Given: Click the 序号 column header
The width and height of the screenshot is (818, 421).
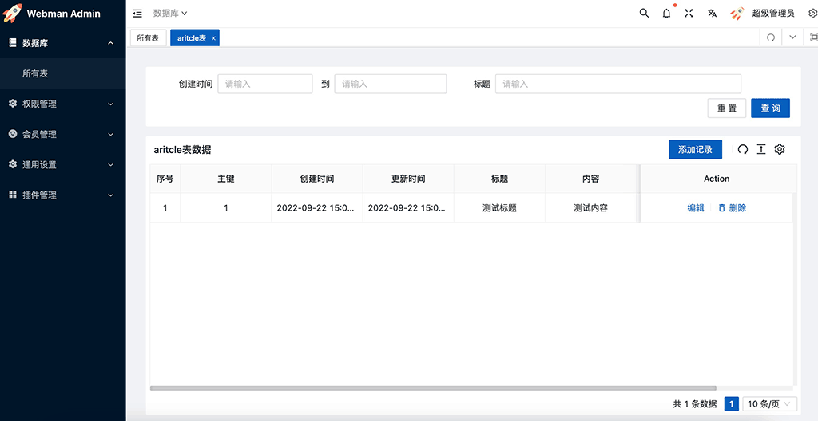Looking at the screenshot, I should click(165, 179).
